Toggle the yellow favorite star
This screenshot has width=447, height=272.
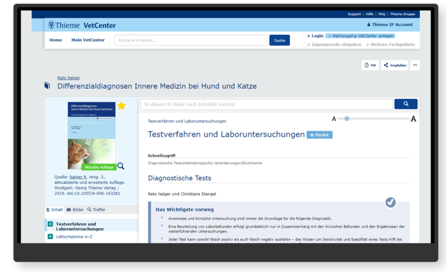pyautogui.click(x=122, y=106)
